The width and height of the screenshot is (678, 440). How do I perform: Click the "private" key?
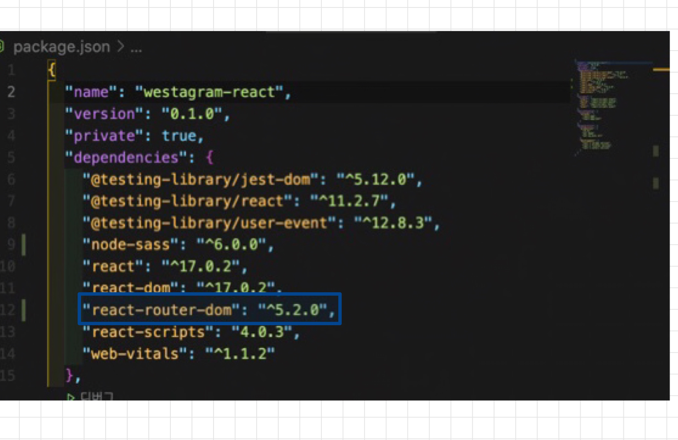(104, 136)
